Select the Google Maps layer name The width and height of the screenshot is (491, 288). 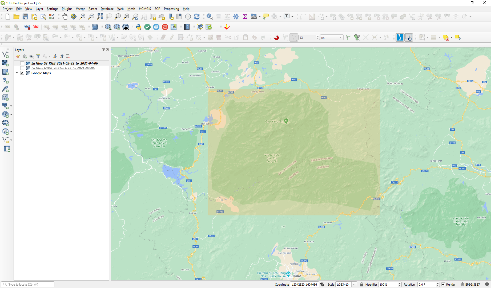click(41, 73)
